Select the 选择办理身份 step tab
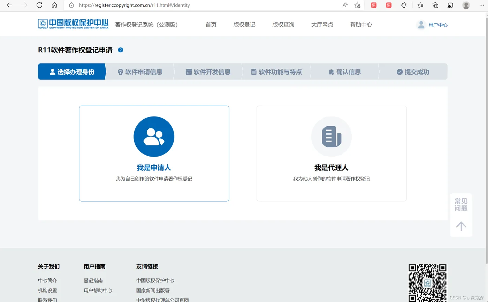 pyautogui.click(x=72, y=72)
